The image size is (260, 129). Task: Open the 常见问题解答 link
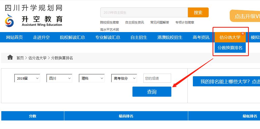pyautogui.click(x=159, y=22)
